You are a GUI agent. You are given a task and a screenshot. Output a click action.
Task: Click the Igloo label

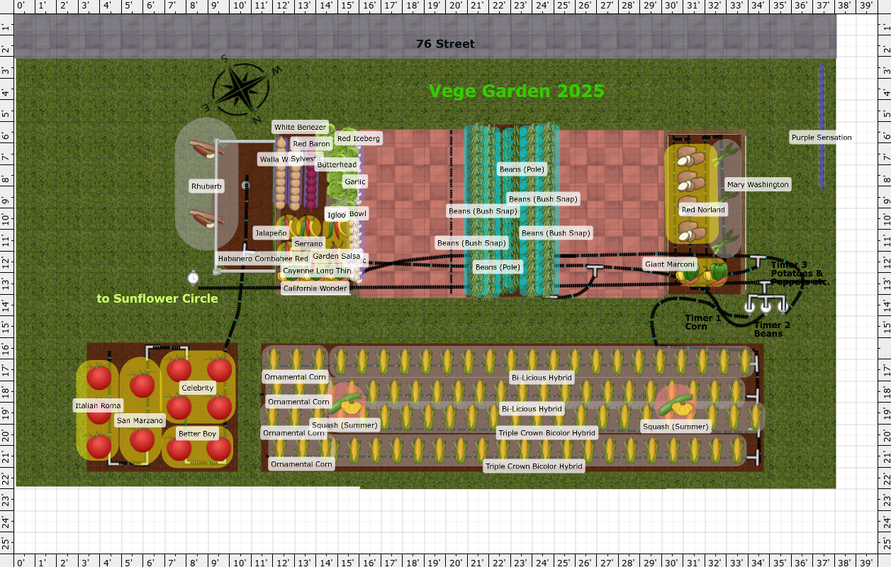(336, 214)
